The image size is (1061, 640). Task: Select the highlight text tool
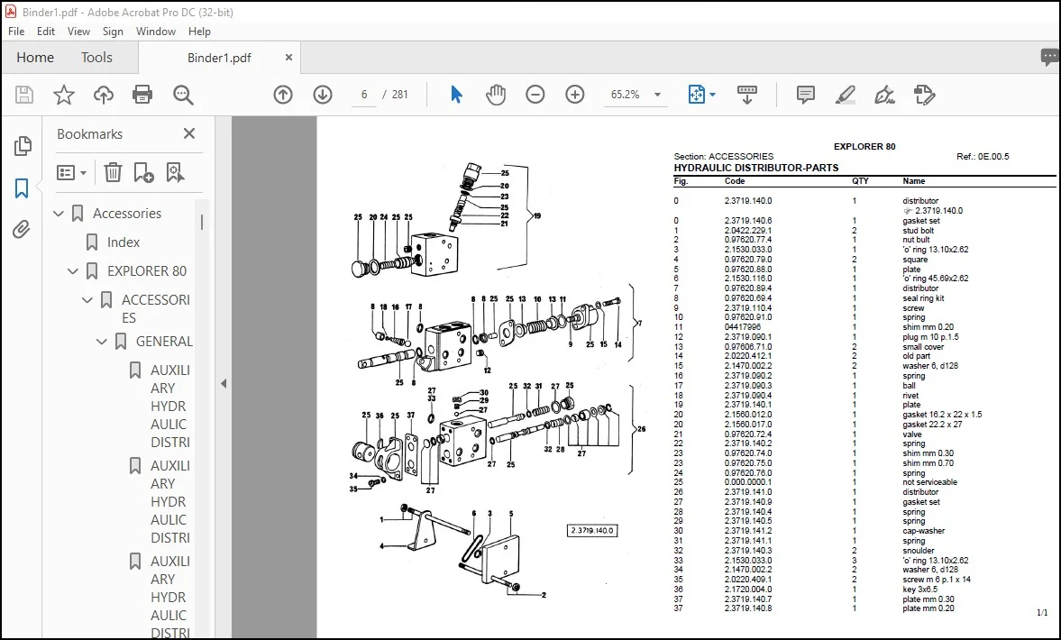pos(846,95)
